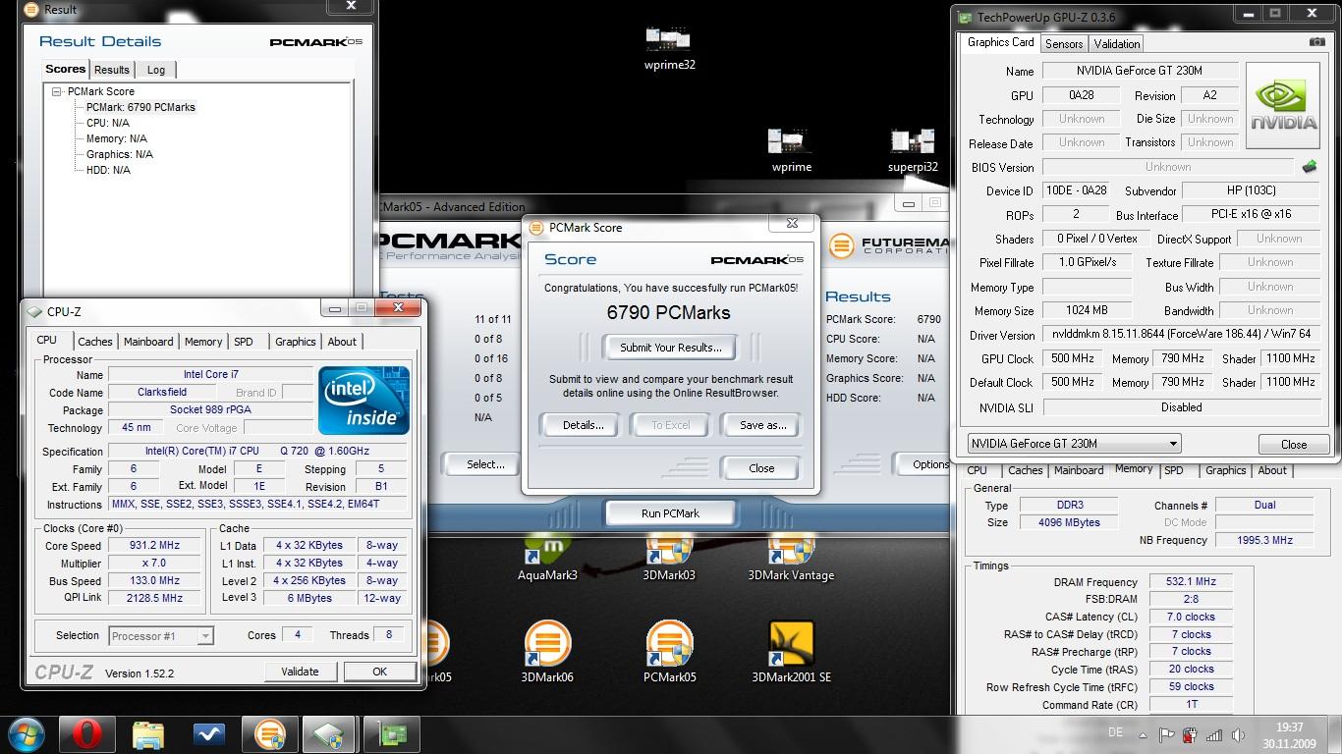Click the Save as button
Screen dimensions: 1342x754
[x=763, y=425]
